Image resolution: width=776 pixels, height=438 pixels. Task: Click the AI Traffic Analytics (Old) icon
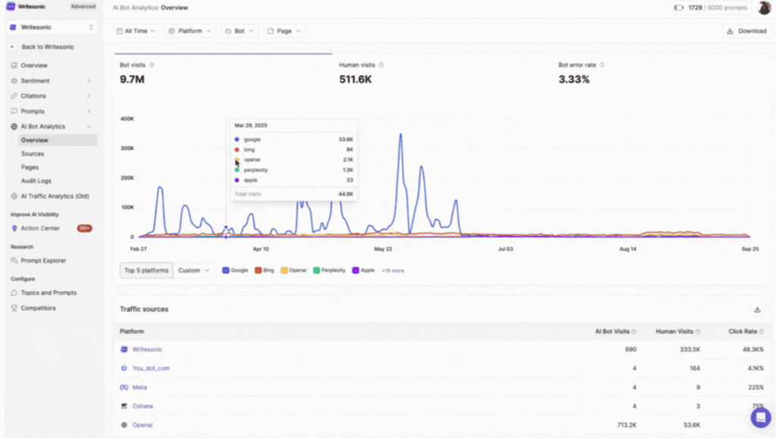14,196
